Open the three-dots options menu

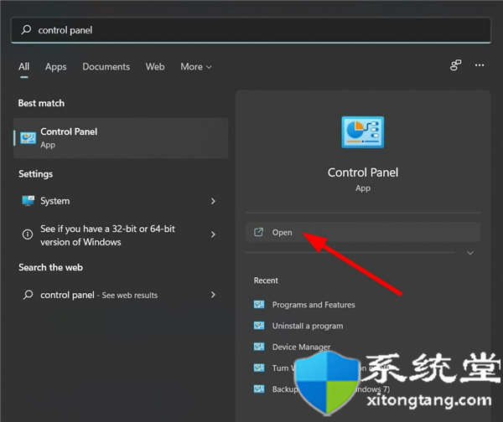[x=480, y=65]
